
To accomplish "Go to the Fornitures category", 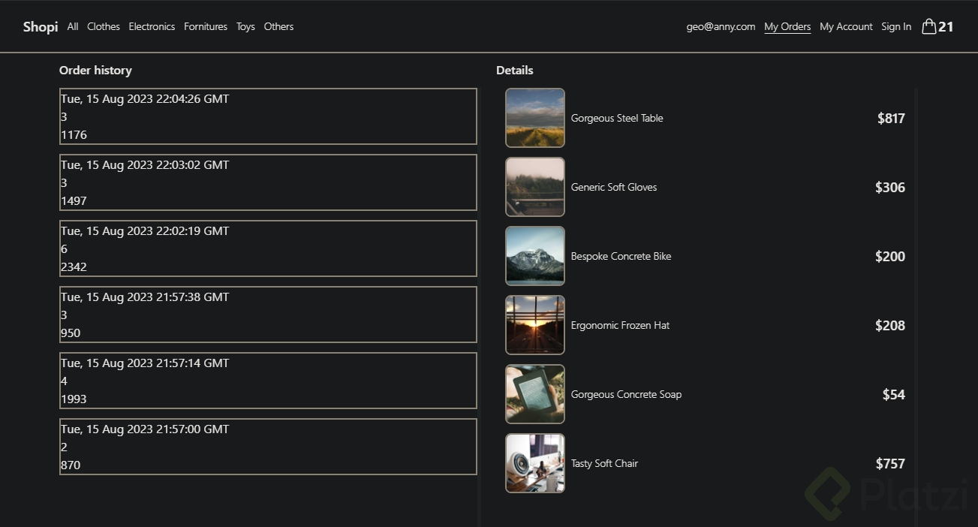I will click(x=205, y=26).
